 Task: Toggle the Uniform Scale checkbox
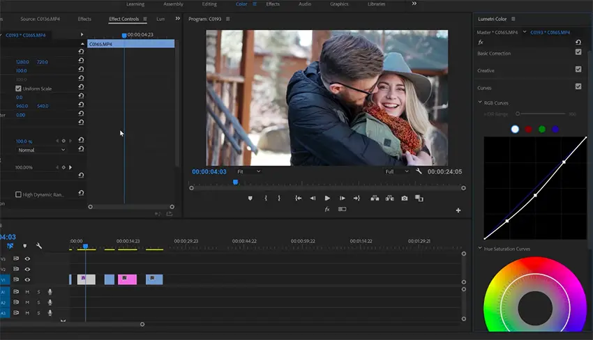(18, 88)
